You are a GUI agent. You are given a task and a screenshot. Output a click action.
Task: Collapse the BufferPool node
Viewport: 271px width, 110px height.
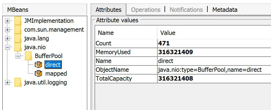[x=18, y=56]
